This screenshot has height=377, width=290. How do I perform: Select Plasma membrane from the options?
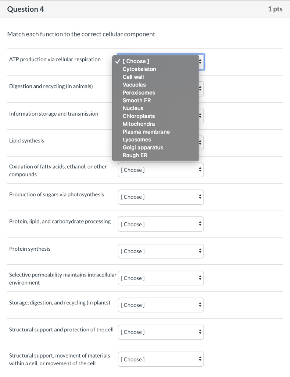point(146,131)
